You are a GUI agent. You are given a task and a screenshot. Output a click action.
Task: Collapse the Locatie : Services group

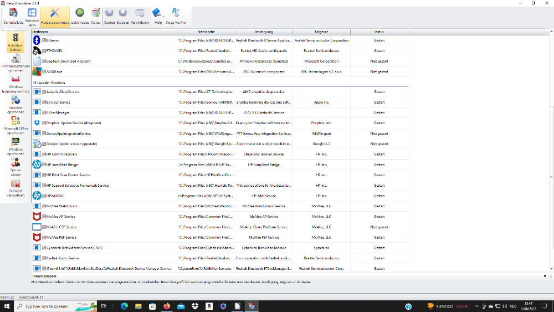(x=34, y=83)
